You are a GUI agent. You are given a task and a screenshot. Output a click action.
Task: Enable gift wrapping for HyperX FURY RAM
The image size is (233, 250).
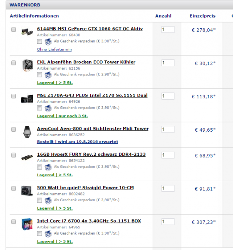click(40, 167)
